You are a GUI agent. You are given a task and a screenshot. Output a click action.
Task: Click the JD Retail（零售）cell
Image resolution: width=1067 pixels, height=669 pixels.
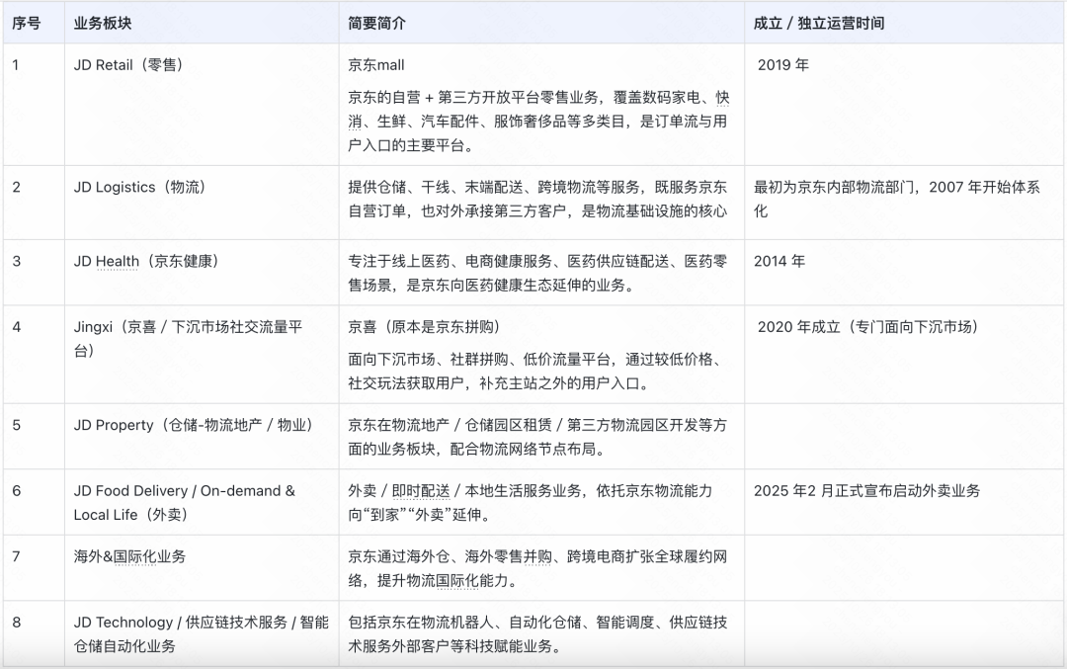click(x=128, y=65)
